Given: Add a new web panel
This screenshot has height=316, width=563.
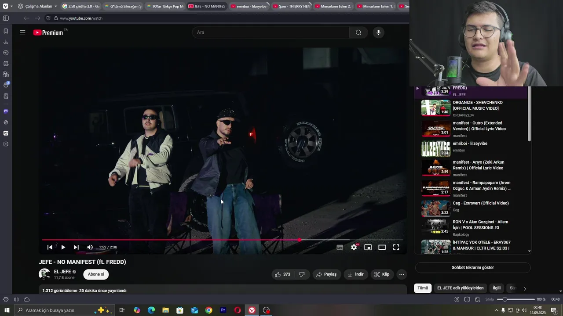Looking at the screenshot, I should coord(6,144).
